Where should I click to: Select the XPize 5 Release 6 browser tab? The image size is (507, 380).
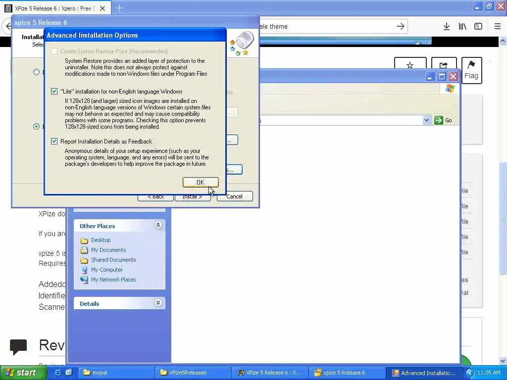[55, 8]
